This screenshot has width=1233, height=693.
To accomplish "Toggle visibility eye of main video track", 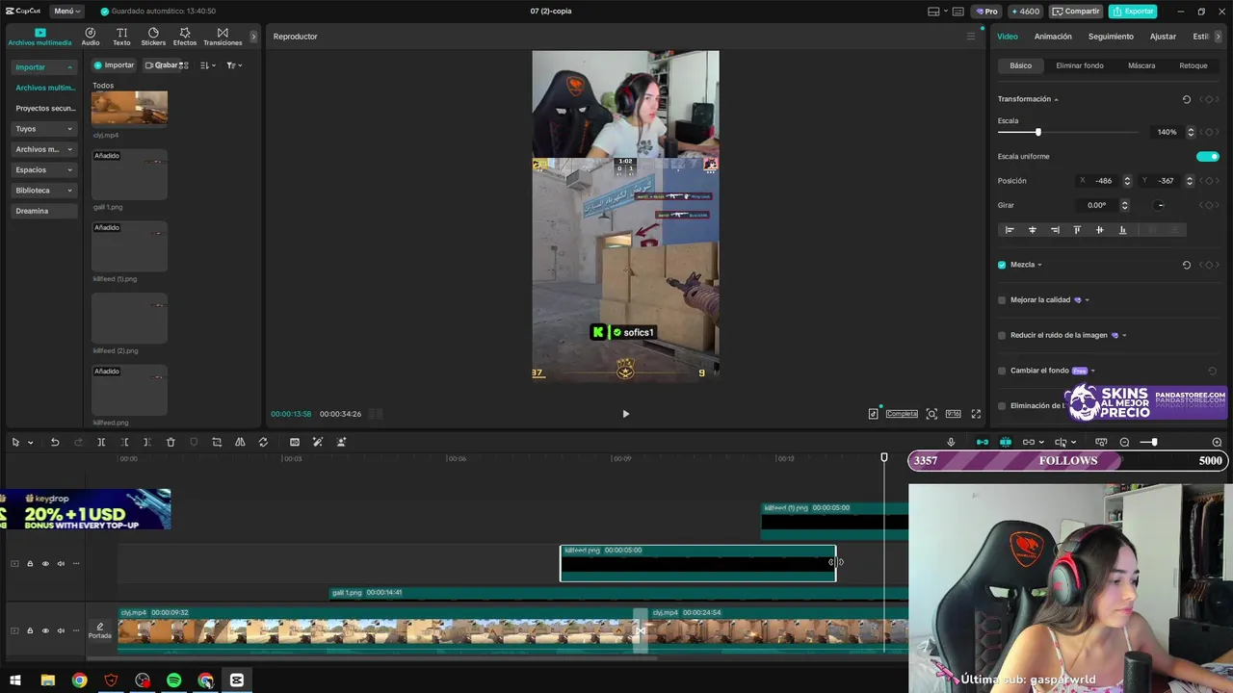I will tap(45, 630).
